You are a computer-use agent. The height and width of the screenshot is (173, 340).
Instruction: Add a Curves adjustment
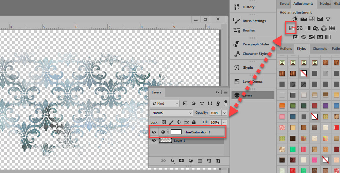[311, 19]
